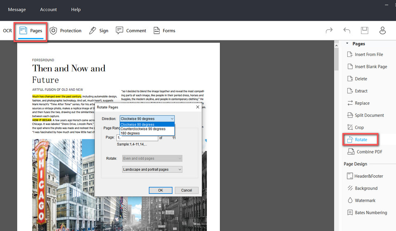This screenshot has width=396, height=231.
Task: Open Landscape and portrait pages dropdown
Action: point(152,170)
